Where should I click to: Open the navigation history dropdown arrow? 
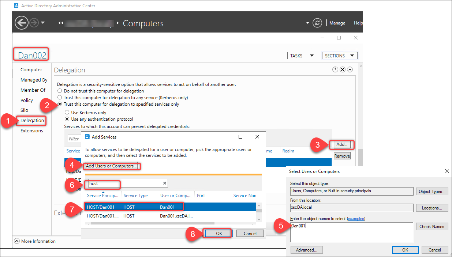pyautogui.click(x=42, y=22)
